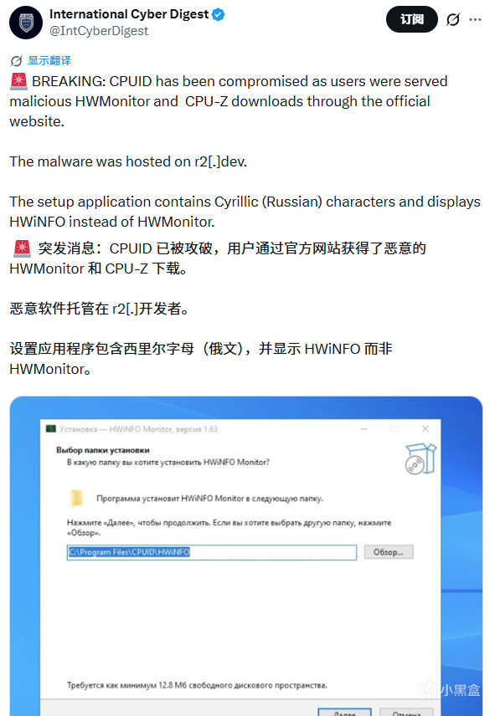Open the @IntCyberDigest handle
This screenshot has width=495, height=716.
click(99, 31)
